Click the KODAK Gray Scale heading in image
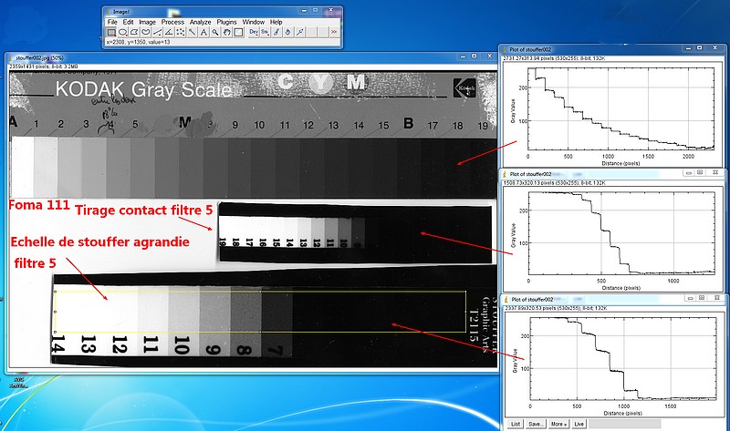This screenshot has height=431, width=730. 143,89
